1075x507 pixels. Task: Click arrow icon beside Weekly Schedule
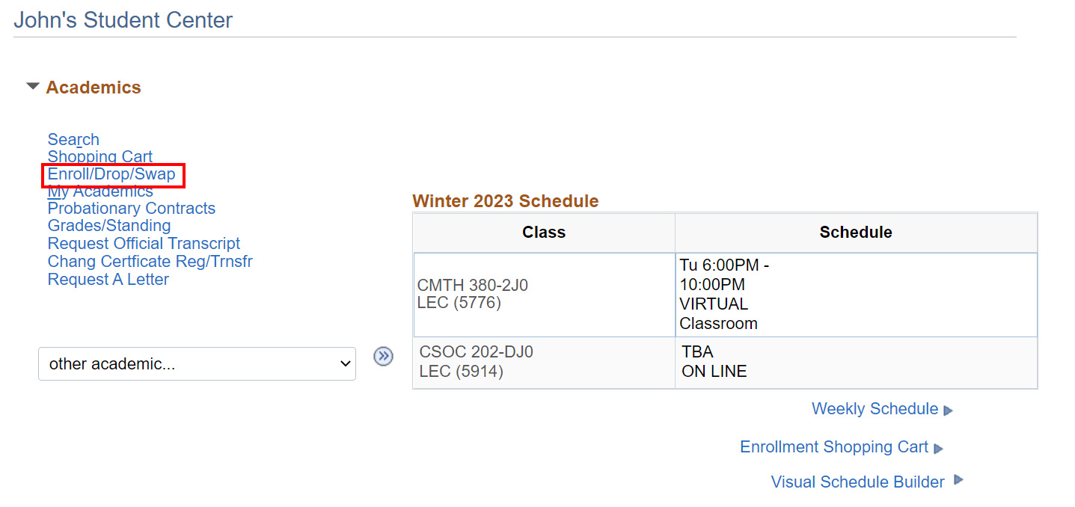[948, 411]
